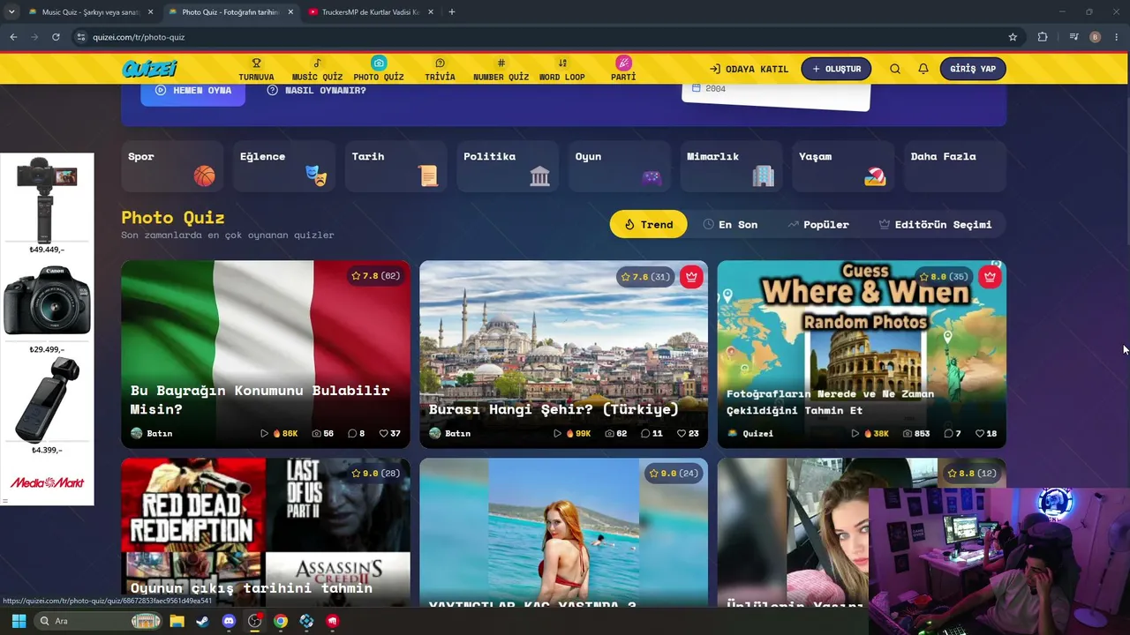
Task: Open the browser extensions puzzle icon
Action: (x=1043, y=37)
